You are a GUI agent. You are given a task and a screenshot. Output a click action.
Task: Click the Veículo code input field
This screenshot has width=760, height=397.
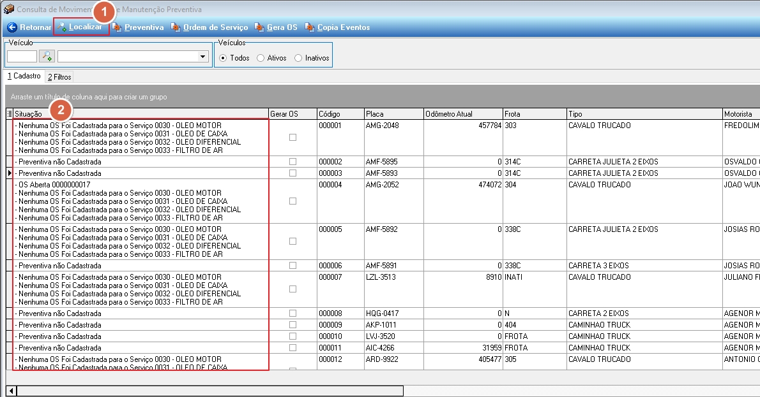(x=22, y=57)
